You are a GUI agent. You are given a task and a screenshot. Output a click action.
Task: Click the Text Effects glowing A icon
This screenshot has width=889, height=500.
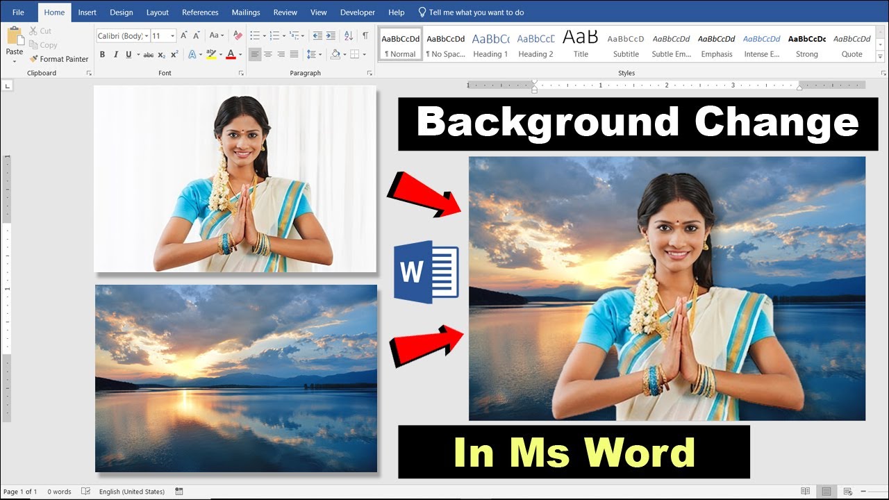click(192, 54)
